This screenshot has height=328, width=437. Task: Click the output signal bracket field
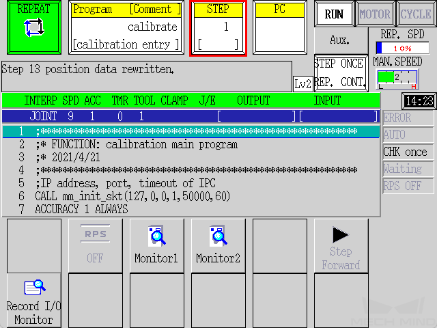257,116
